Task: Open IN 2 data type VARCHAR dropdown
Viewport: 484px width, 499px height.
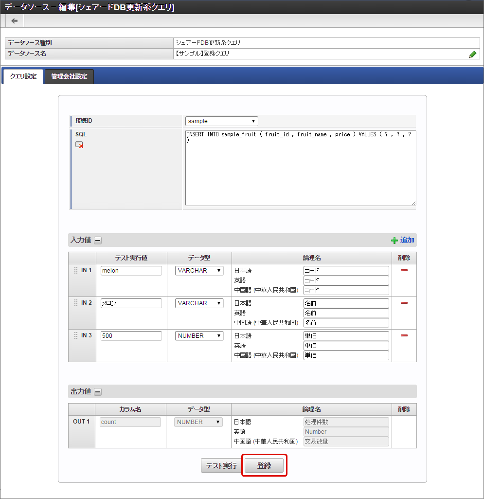Action: 199,303
